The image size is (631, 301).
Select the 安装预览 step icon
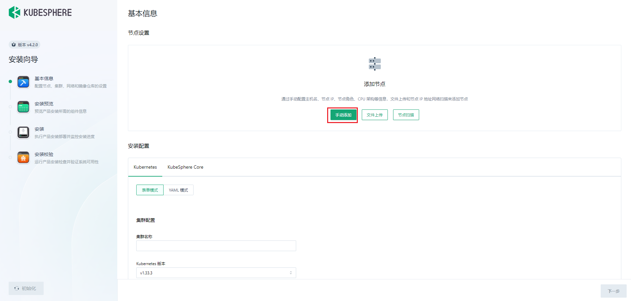[23, 107]
